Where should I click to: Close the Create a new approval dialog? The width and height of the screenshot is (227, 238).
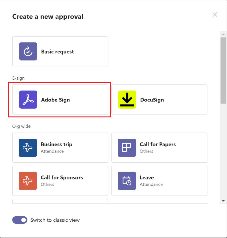[x=215, y=15]
